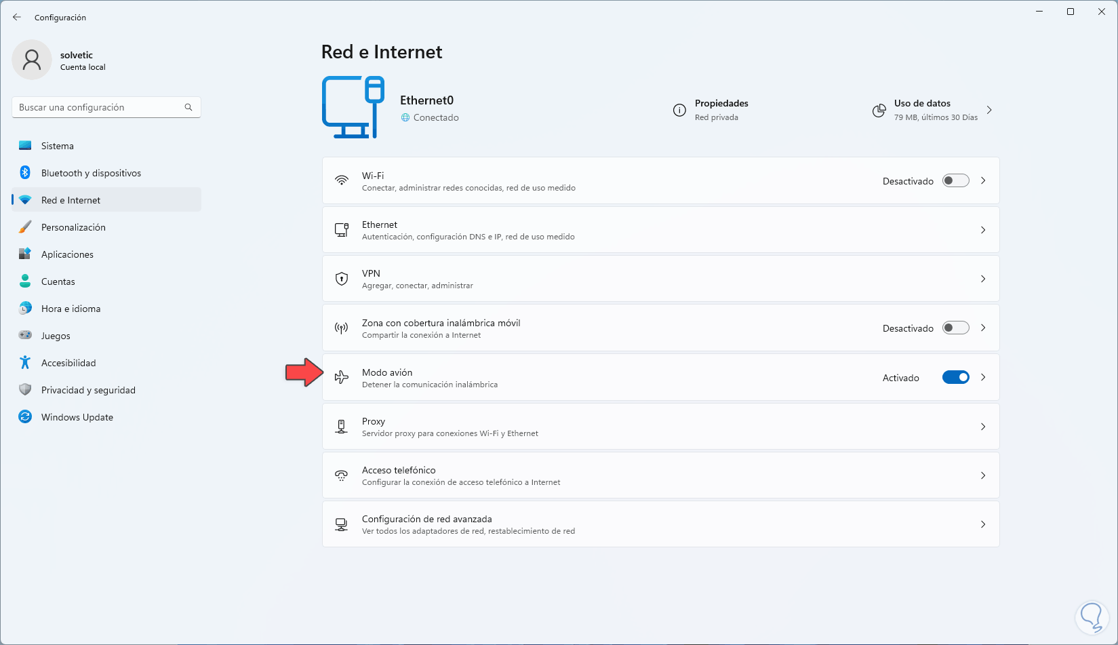The height and width of the screenshot is (645, 1118).
Task: Open Propiedades of Red privada
Action: tap(721, 110)
